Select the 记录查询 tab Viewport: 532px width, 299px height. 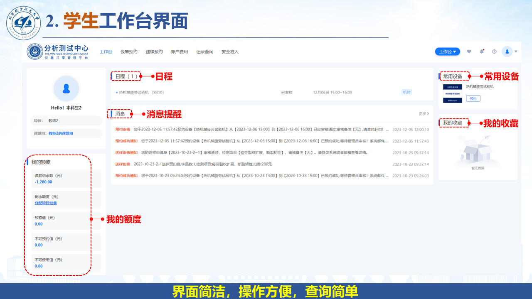[204, 52]
